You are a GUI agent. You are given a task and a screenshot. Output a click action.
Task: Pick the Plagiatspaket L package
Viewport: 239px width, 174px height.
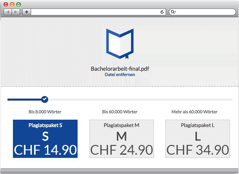[x=197, y=139]
